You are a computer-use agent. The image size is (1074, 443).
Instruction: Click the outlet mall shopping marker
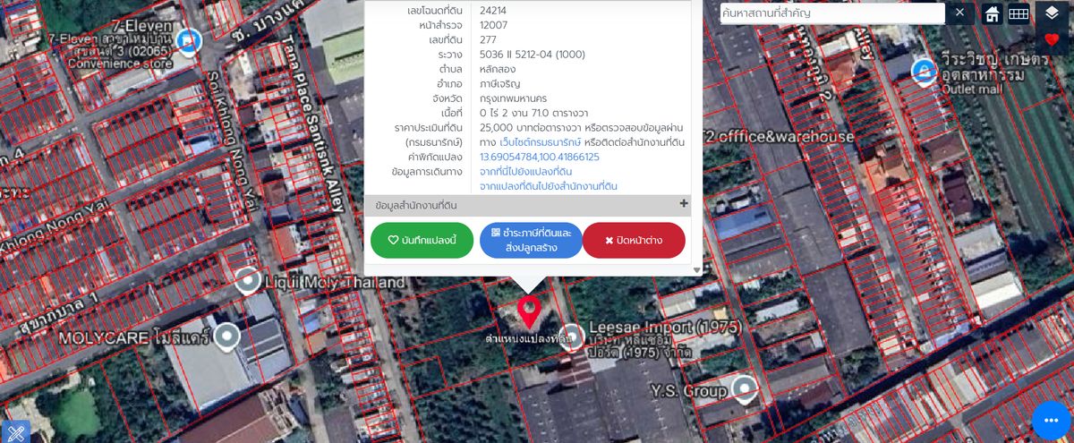tap(924, 71)
